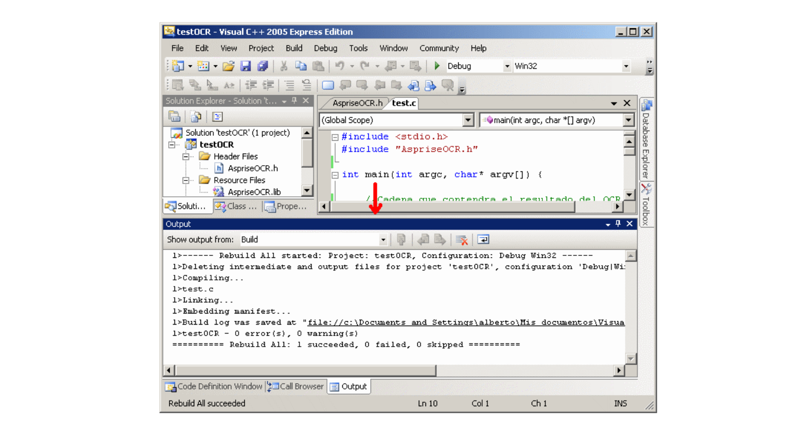The width and height of the screenshot is (812, 435).
Task: Toggle auto-hide pin on Solution Explorer
Action: (294, 101)
